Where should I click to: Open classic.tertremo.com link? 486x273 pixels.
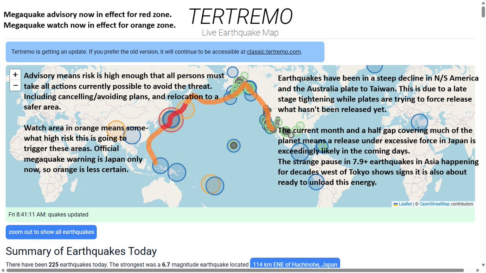click(274, 52)
